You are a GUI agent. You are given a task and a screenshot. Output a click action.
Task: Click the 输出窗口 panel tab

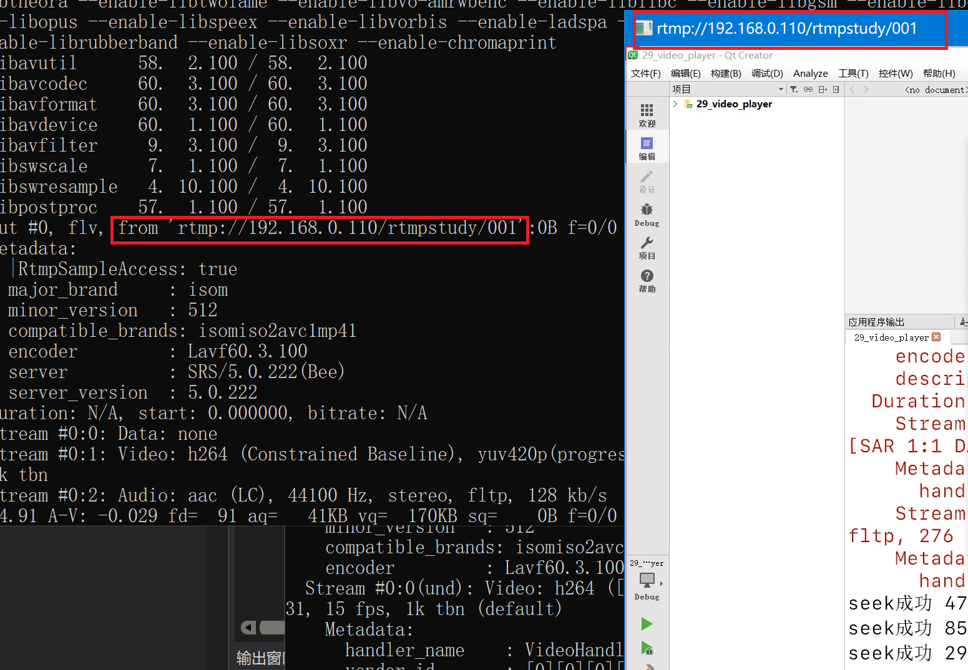pos(260,658)
